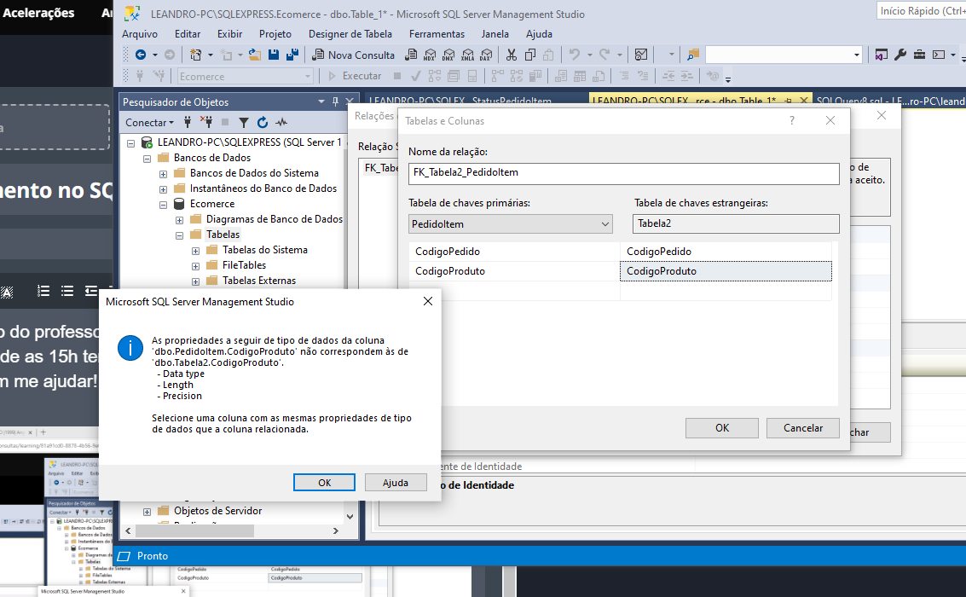Collapse the Ecomerce database node

(x=163, y=205)
